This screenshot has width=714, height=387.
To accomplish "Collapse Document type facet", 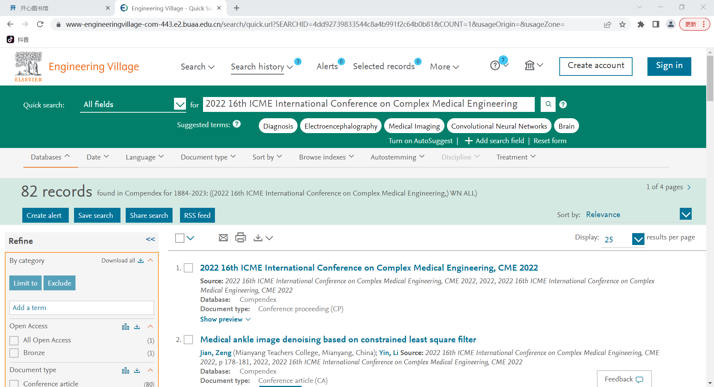I will point(151,370).
